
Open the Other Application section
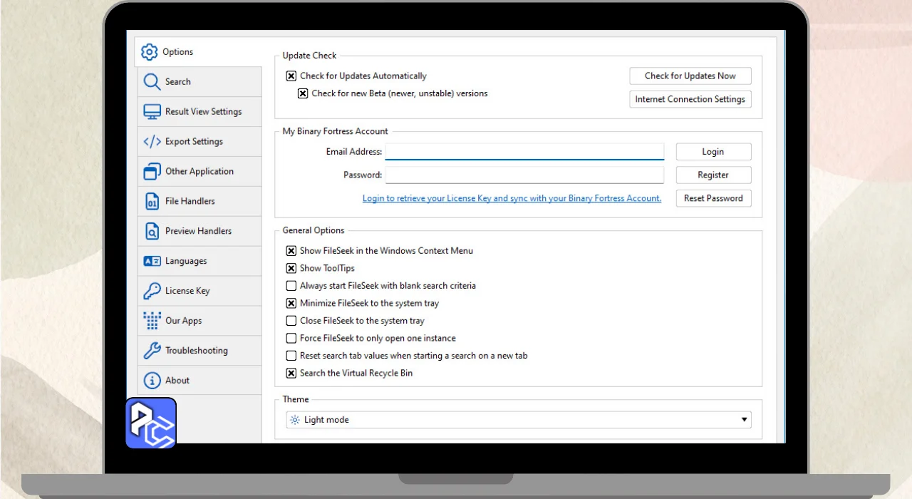pos(199,172)
